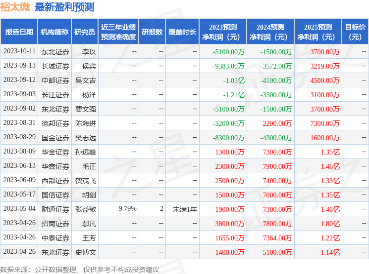Click researcher 张益敏
Image resolution: width=369 pixels, height=274 pixels.
click(x=86, y=209)
